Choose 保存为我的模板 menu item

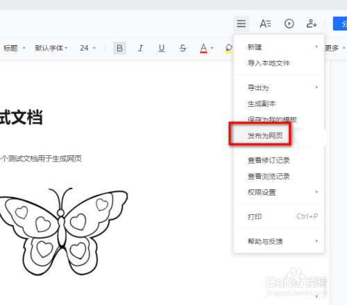(279, 119)
